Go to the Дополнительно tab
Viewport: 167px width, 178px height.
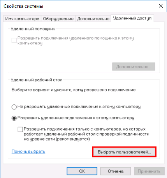[93, 19]
